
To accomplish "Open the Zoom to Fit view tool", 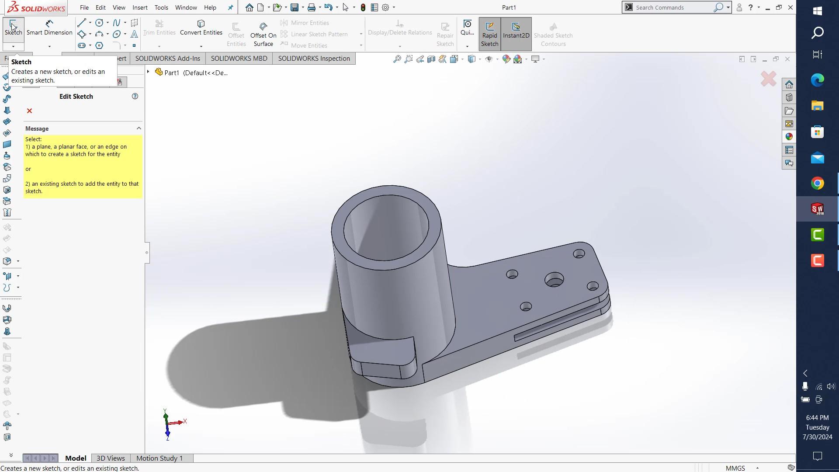I will coord(397,59).
